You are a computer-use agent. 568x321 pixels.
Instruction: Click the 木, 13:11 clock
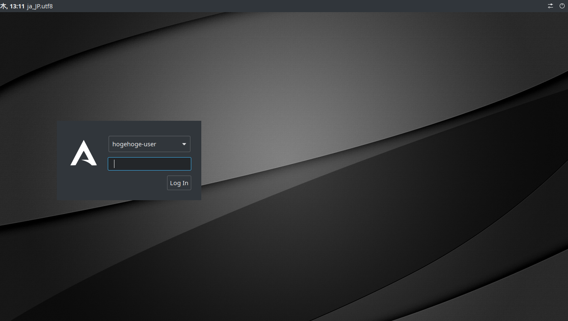click(12, 6)
